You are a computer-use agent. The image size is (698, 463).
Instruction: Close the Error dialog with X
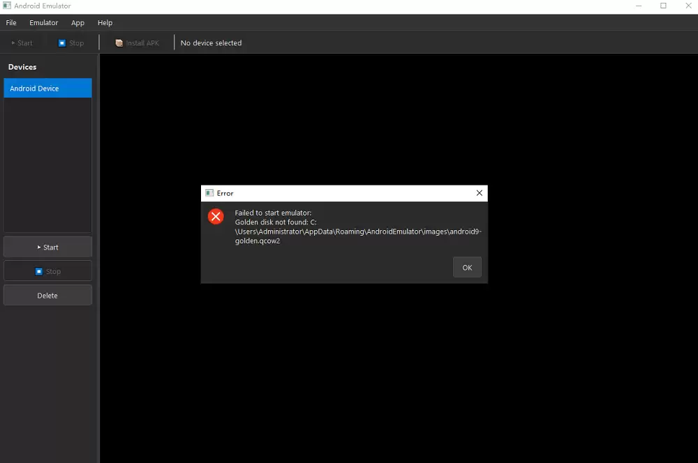pyautogui.click(x=479, y=193)
